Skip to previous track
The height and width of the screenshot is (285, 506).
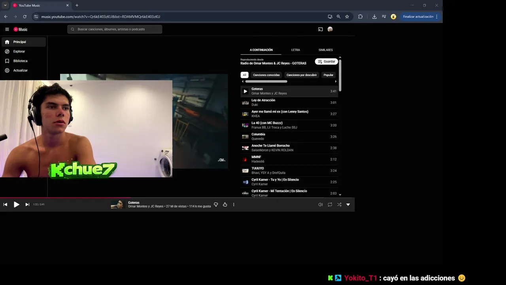click(x=5, y=205)
